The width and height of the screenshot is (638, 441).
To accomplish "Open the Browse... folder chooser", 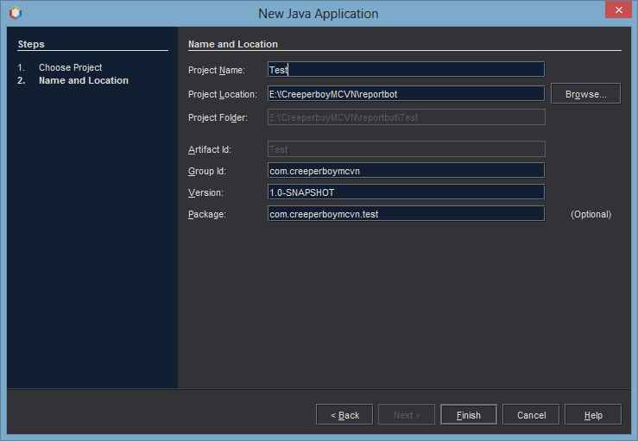I will (x=585, y=93).
